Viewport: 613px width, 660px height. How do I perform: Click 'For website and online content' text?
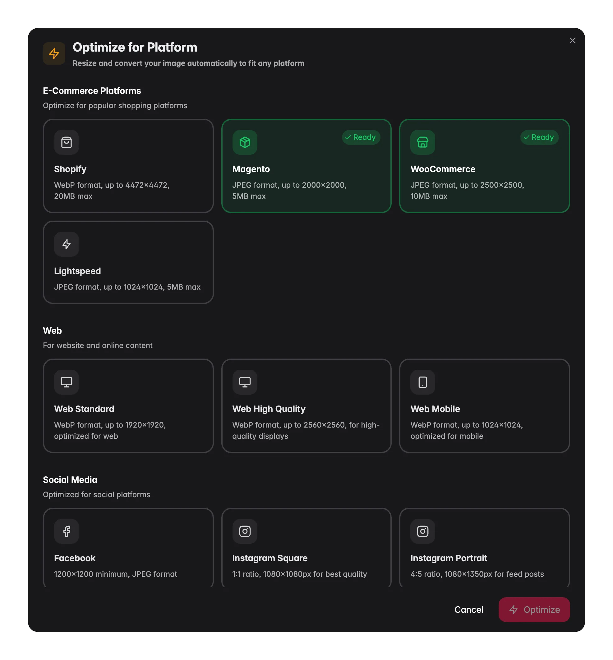tap(98, 346)
